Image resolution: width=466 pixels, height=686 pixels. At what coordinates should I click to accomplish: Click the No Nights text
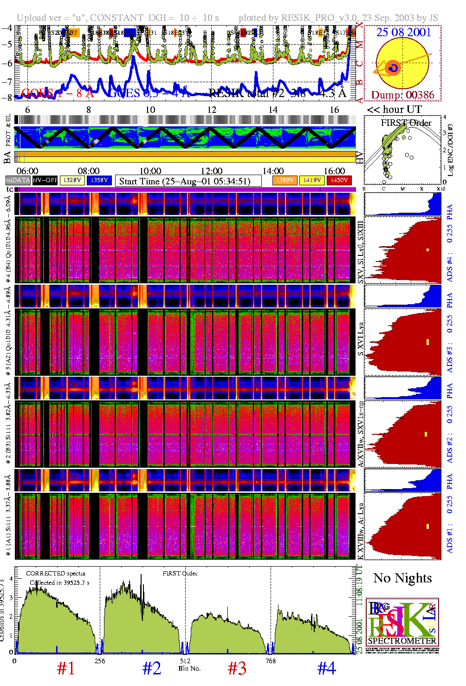pyautogui.click(x=402, y=578)
